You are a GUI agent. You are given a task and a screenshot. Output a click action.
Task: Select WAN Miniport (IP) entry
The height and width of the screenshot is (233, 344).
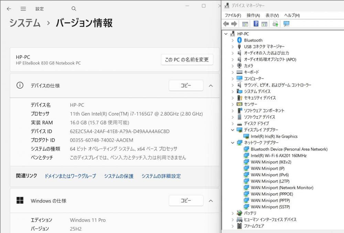click(x=268, y=168)
